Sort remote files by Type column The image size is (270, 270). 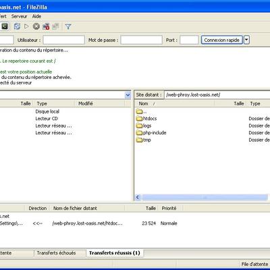[x=259, y=103]
